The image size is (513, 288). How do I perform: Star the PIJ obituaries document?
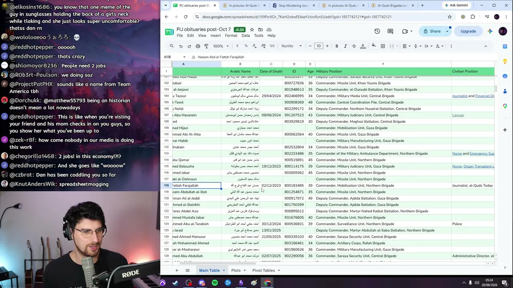pyautogui.click(x=252, y=30)
